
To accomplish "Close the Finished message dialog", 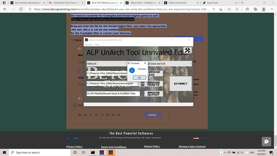I will click(145, 63).
